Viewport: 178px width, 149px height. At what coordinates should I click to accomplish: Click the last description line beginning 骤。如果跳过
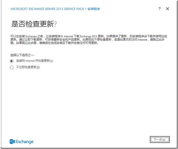click(x=54, y=43)
